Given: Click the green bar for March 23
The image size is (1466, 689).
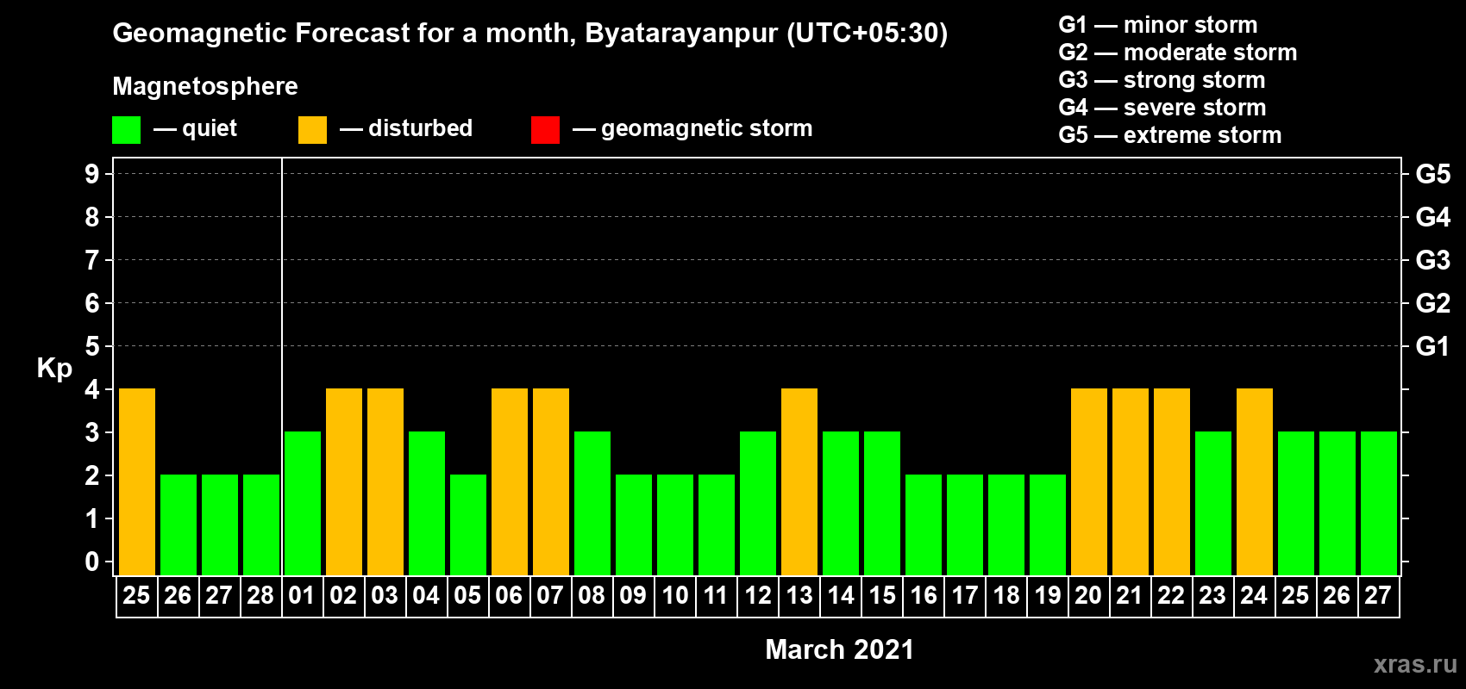Looking at the screenshot, I should tap(1213, 504).
